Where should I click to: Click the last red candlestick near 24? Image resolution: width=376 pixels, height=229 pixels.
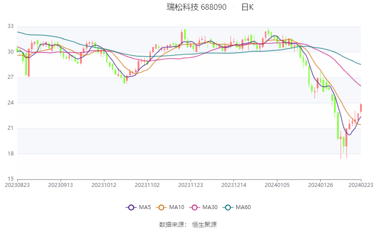[x=361, y=108]
